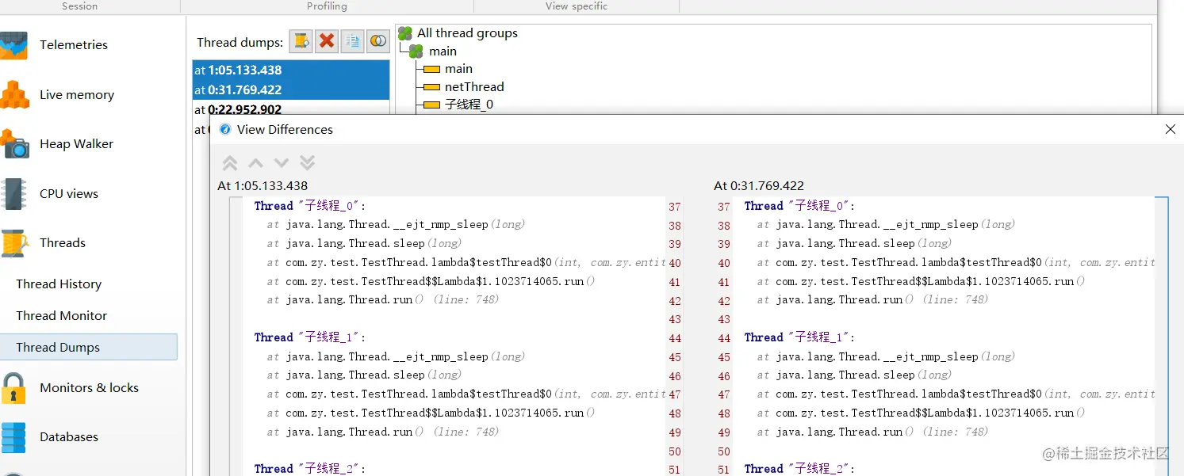Viewport: 1184px width, 476px height.
Task: Close the View Differences dialog
Action: pyautogui.click(x=1170, y=129)
